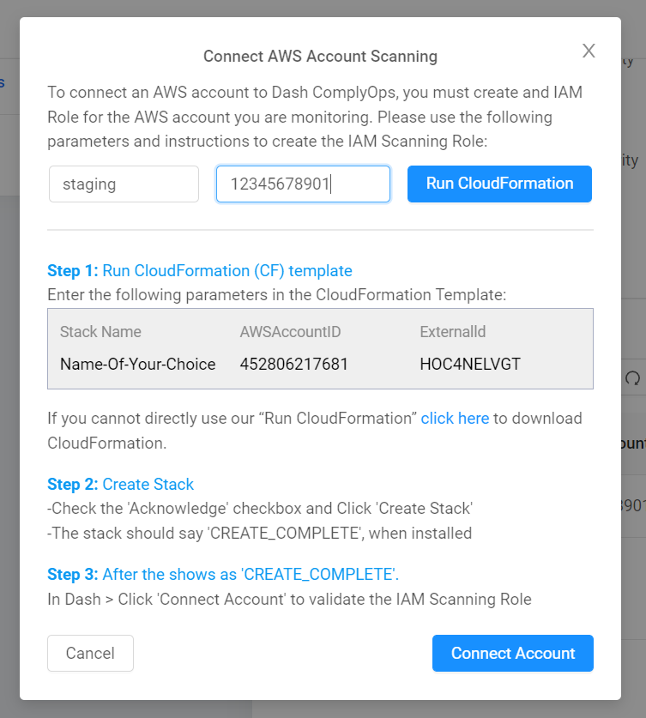Click the AWSAccountID value 452806217681
The height and width of the screenshot is (718, 646).
pyautogui.click(x=294, y=365)
